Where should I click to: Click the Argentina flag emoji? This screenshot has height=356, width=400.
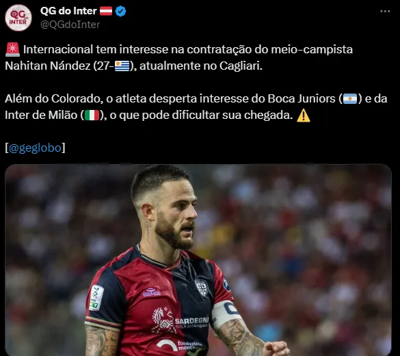pos(350,98)
